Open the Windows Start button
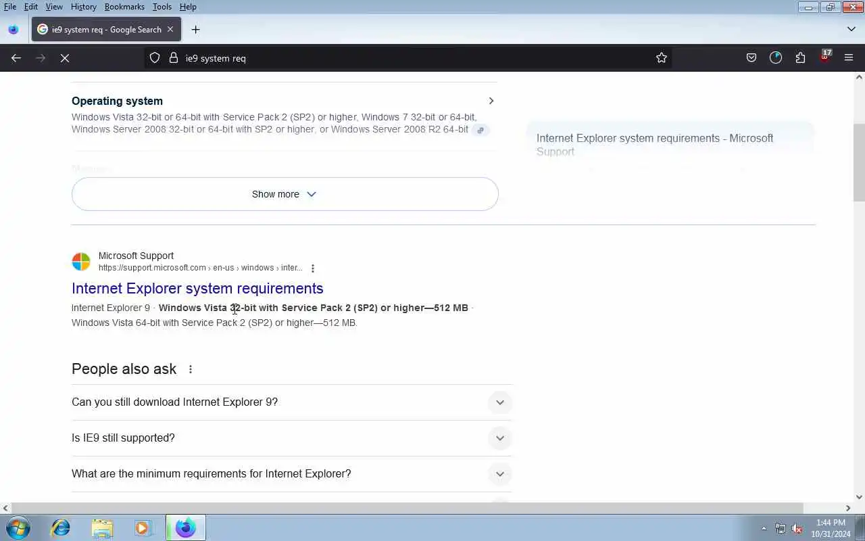 (18, 527)
